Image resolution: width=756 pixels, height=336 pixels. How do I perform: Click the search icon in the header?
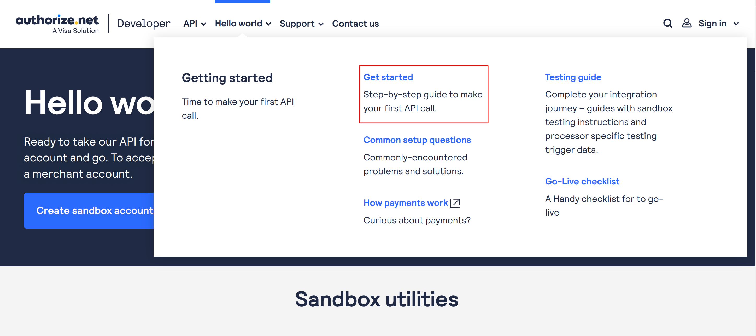click(667, 23)
